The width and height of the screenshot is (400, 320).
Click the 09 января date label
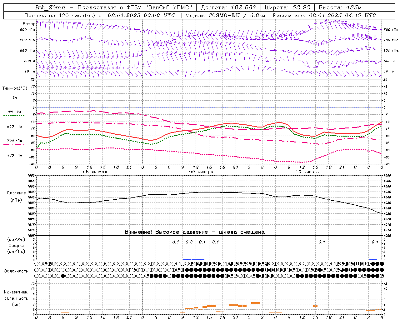point(201,172)
